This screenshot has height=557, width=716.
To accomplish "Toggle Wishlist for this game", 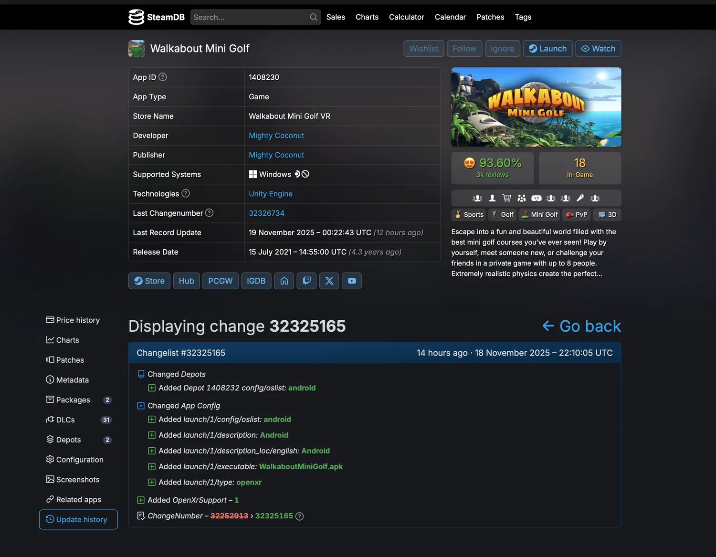I will click(424, 49).
